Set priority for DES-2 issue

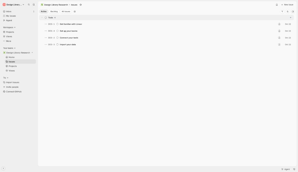click(46, 38)
